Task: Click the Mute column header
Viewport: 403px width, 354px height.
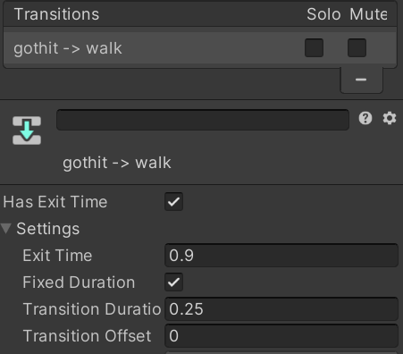Action: [368, 14]
